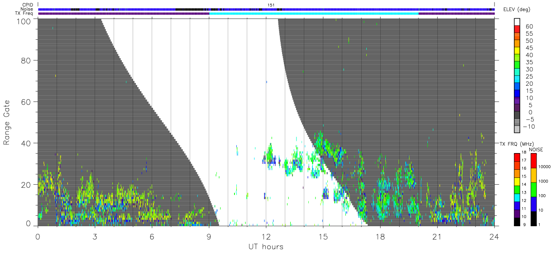Click the 'NOISE' legend title
556x256 pixels.
[x=536, y=149]
